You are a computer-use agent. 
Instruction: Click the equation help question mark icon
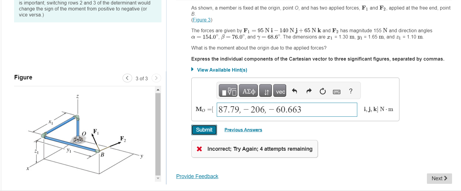(x=351, y=91)
